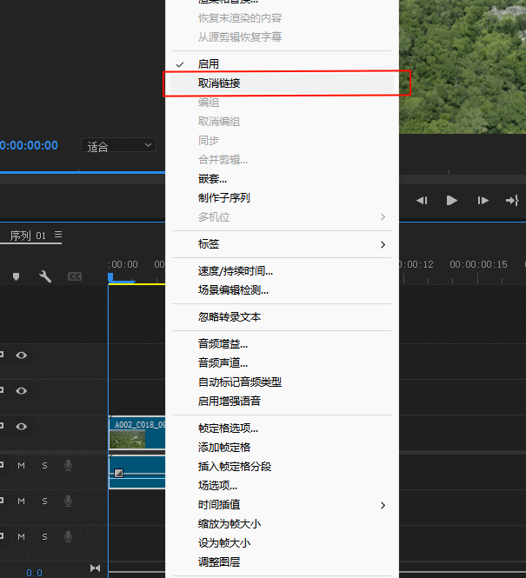The image size is (526, 578).
Task: Mute the first audio track (M)
Action: tap(22, 466)
